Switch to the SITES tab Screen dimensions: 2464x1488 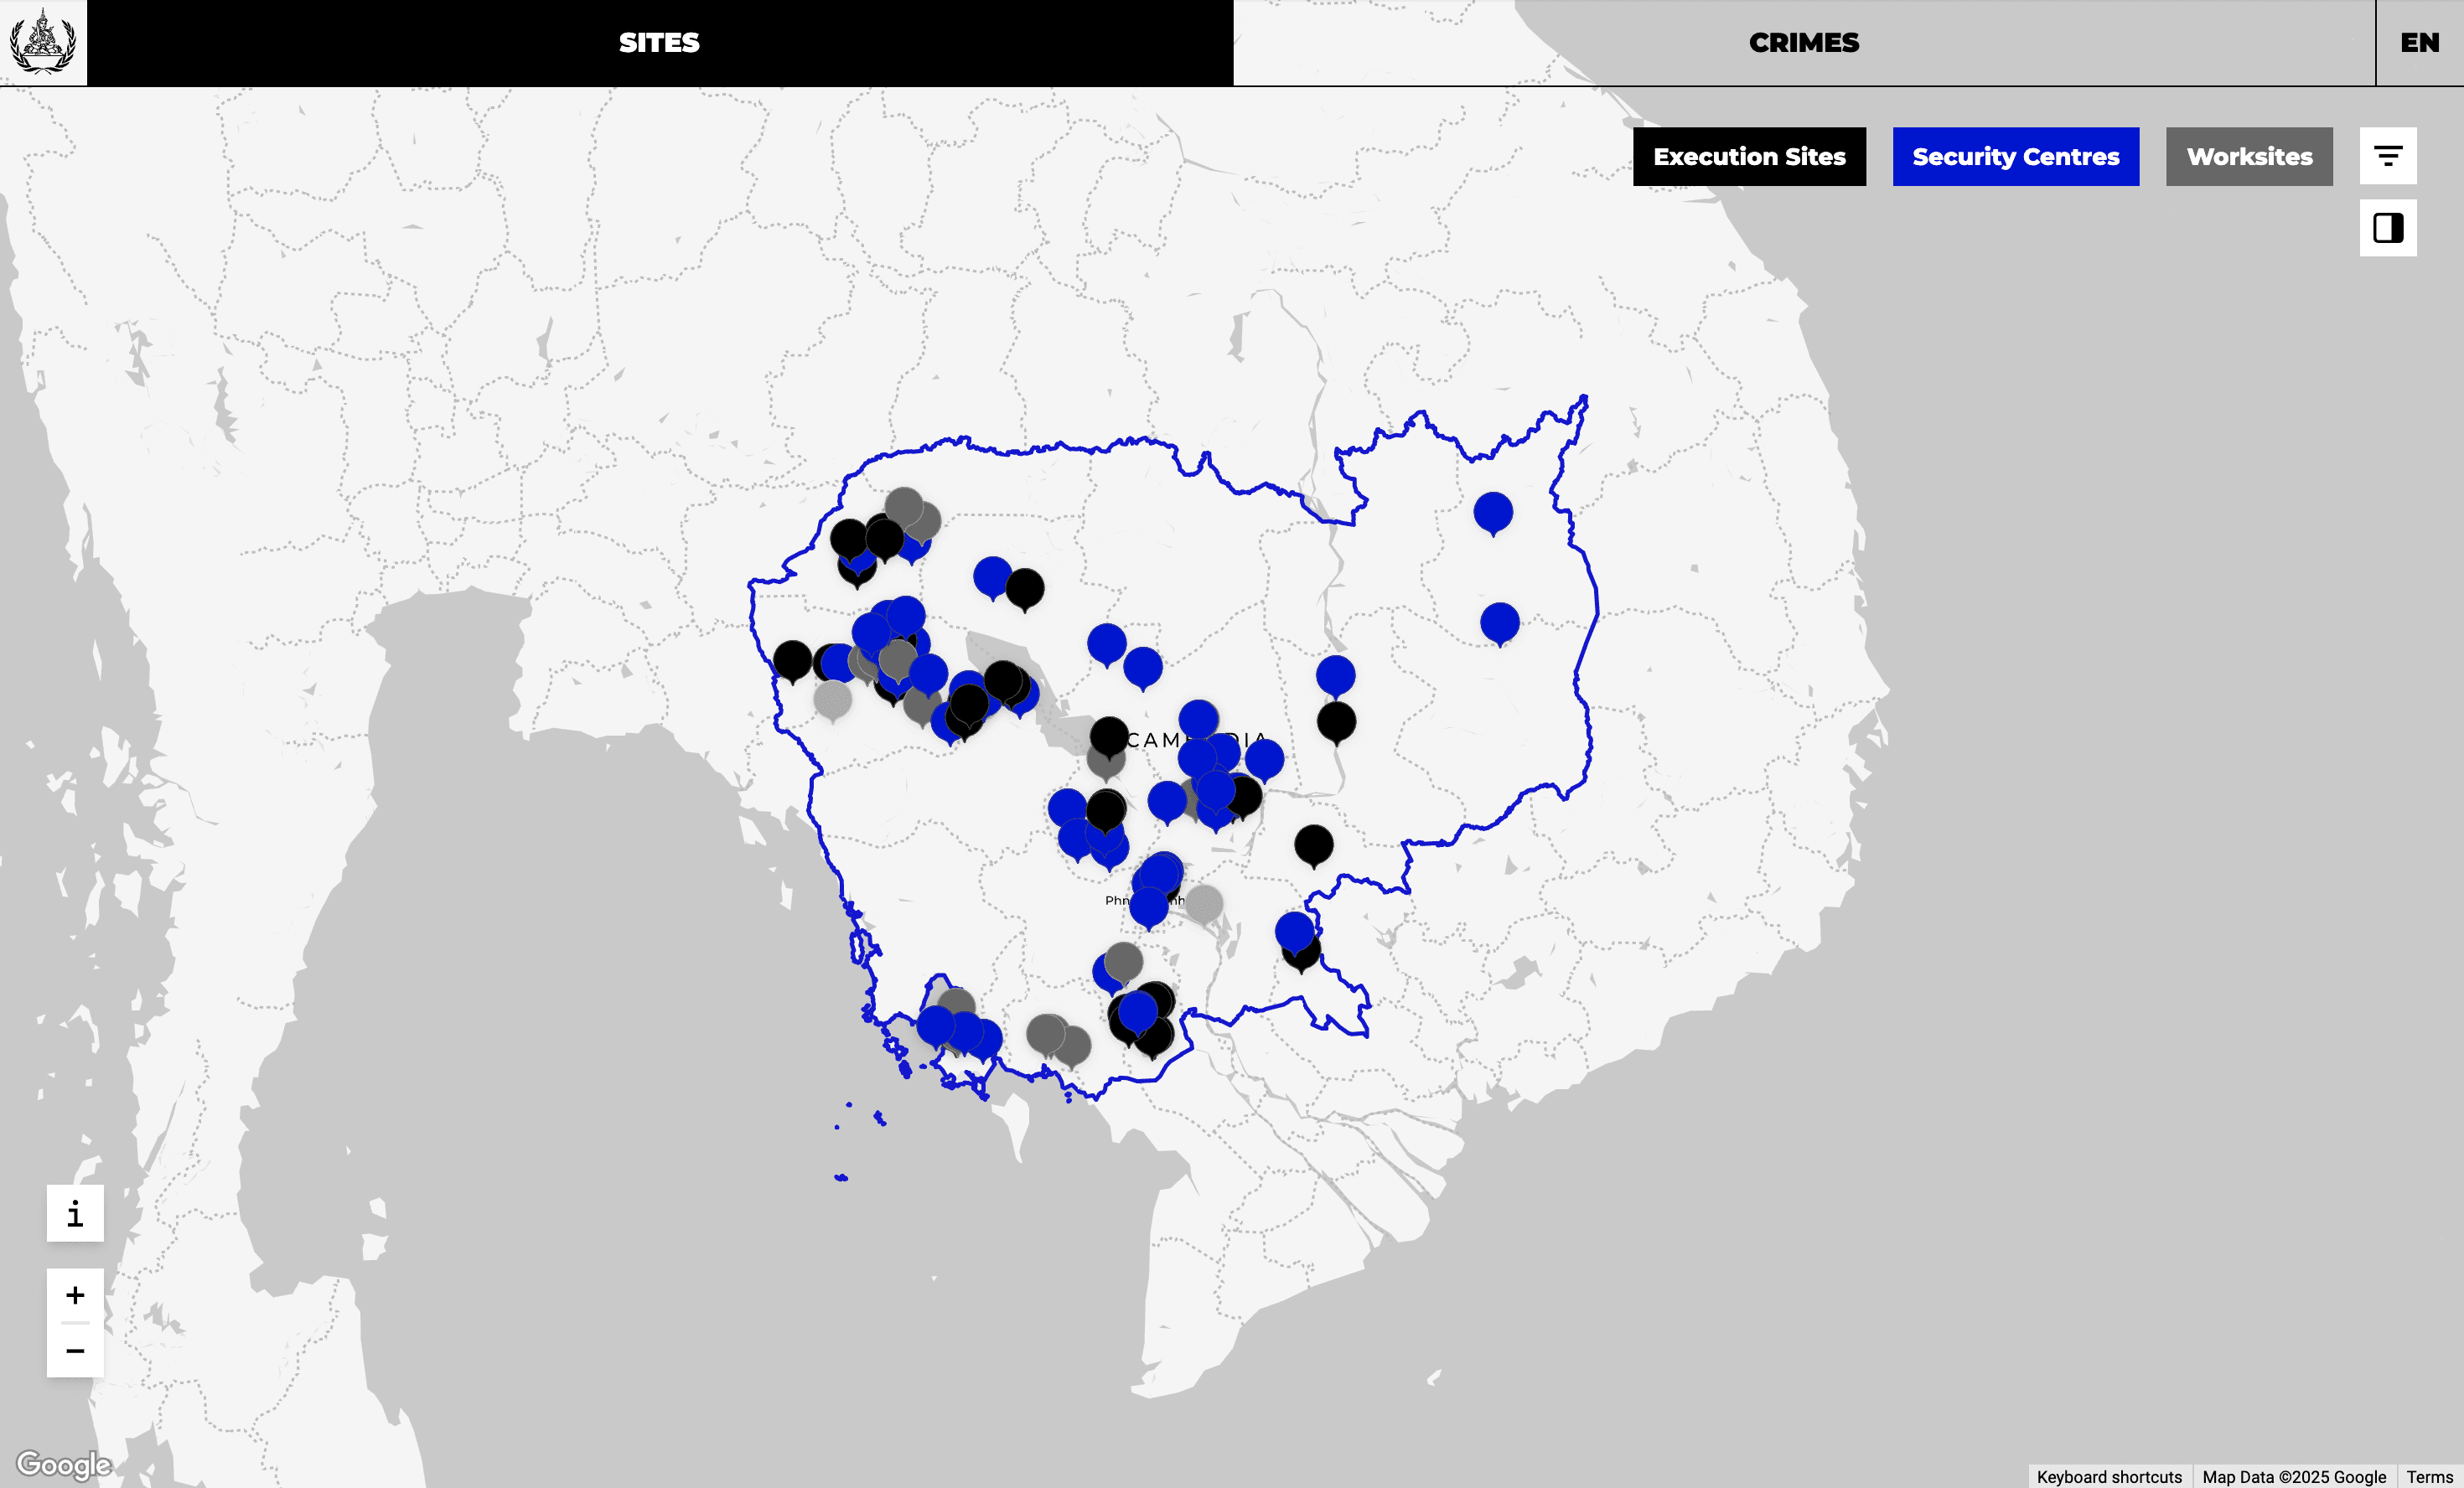click(659, 43)
